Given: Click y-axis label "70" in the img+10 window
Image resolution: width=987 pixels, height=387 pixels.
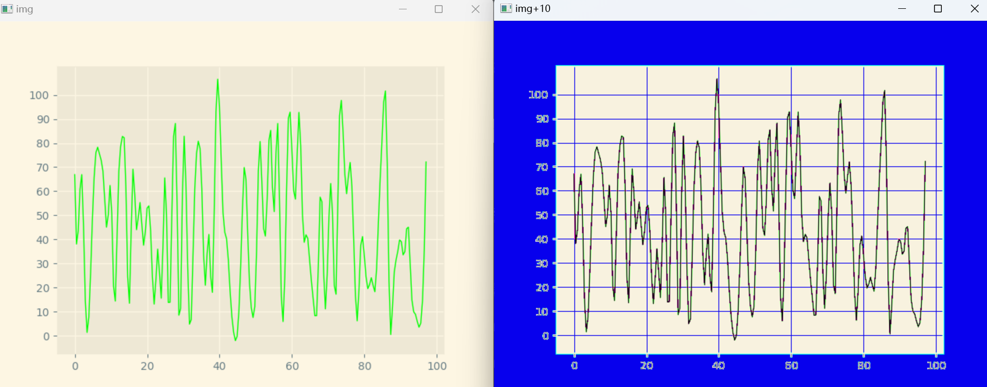Looking at the screenshot, I should 542,167.
